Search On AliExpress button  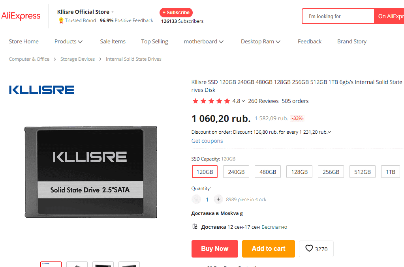click(x=389, y=16)
